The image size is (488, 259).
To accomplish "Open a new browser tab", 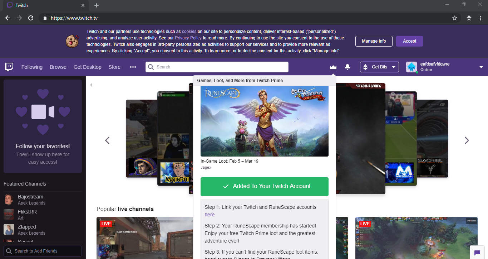I will [x=97, y=5].
